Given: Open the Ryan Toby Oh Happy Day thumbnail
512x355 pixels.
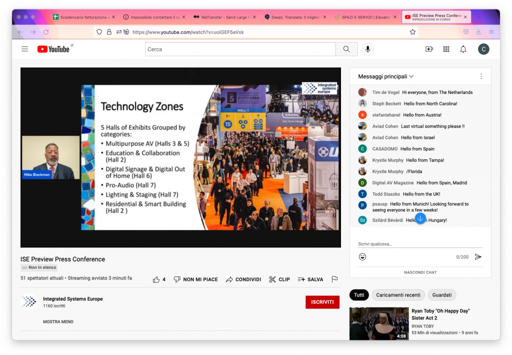Looking at the screenshot, I should [x=379, y=323].
